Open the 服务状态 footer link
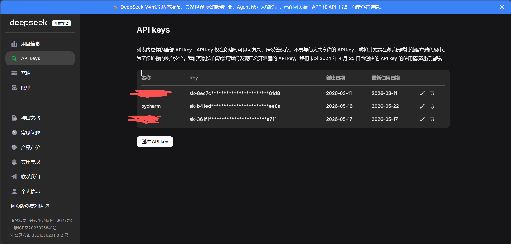This screenshot has width=511, height=244. 18,221
